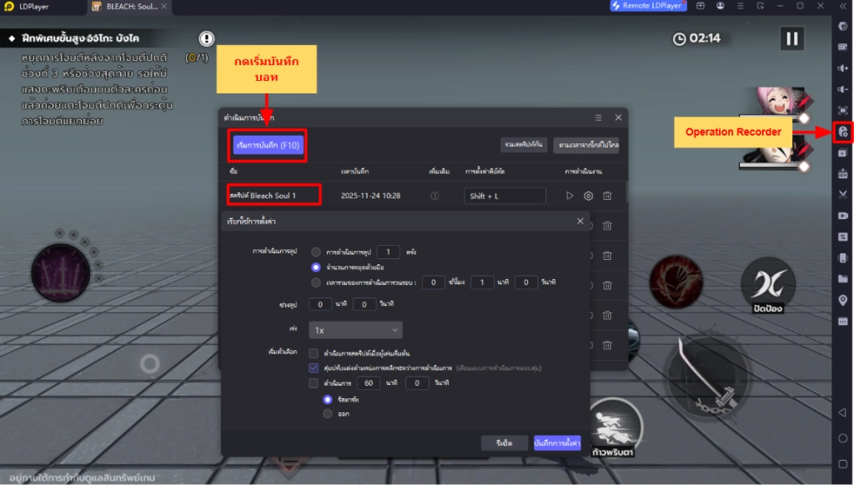Open the 1x speed dropdown
The height and width of the screenshot is (485, 854).
coord(355,330)
